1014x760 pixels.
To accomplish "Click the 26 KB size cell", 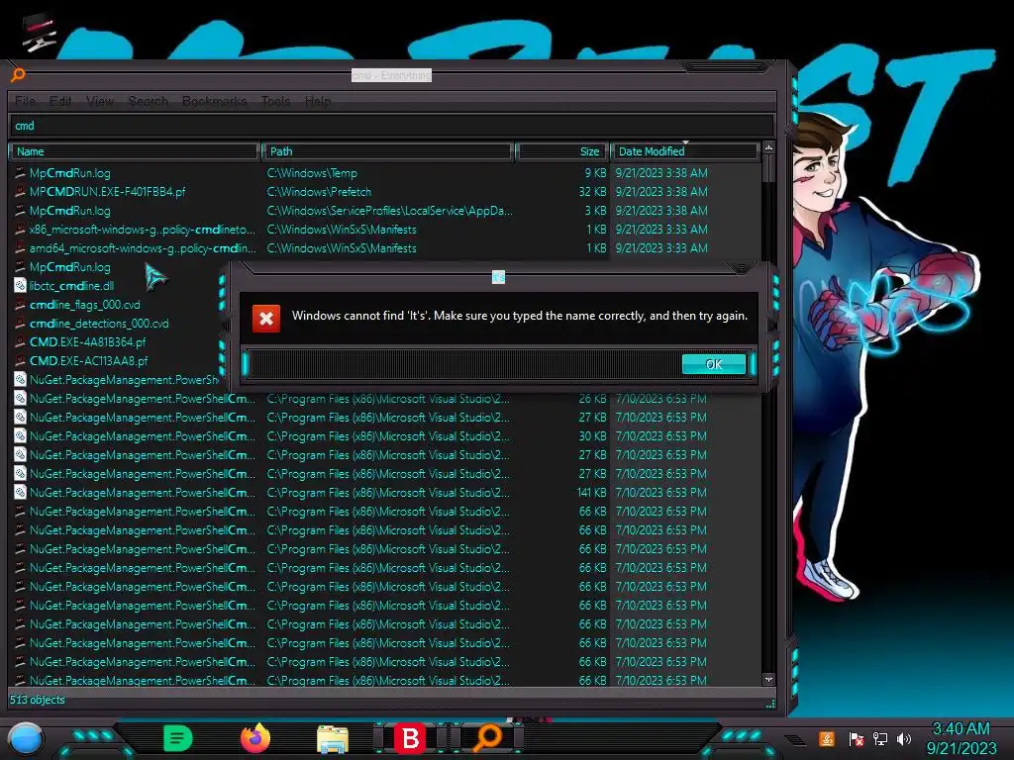I will (x=592, y=399).
